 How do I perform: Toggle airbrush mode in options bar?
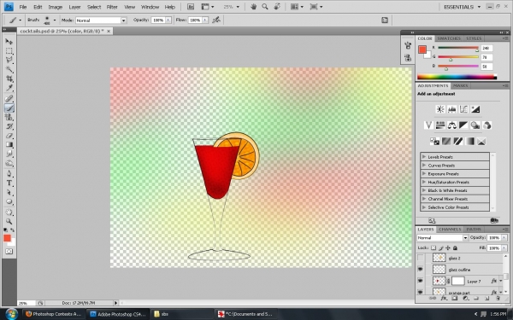(216, 20)
